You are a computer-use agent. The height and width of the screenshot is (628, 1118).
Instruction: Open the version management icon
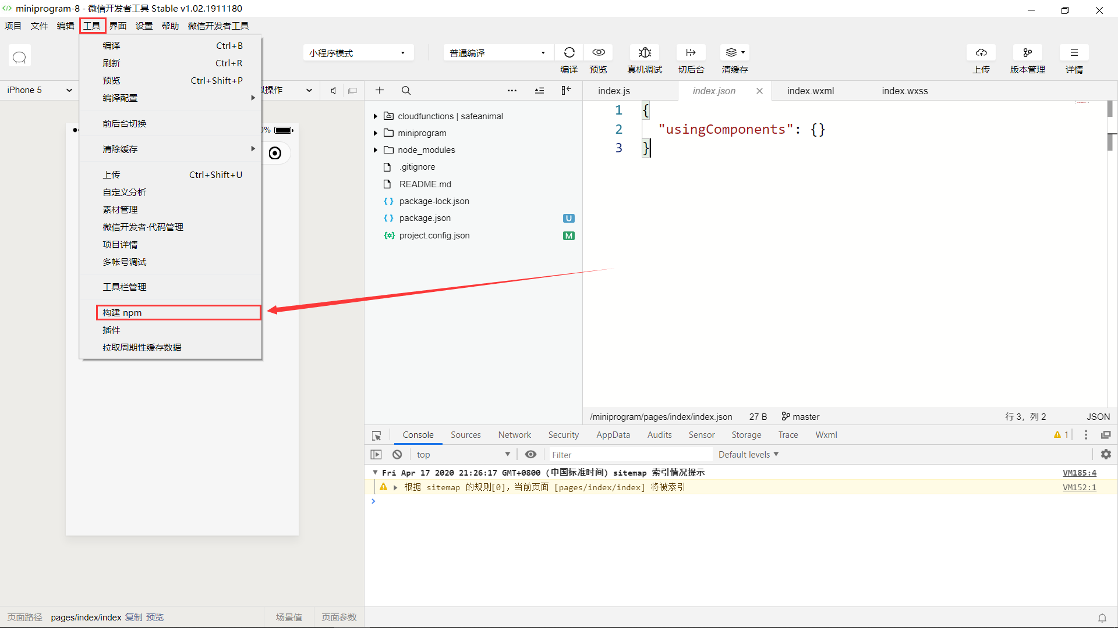pos(1027,53)
